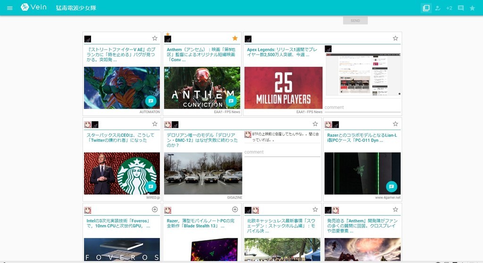Open the Apex Legends 25 million article title

point(282,52)
